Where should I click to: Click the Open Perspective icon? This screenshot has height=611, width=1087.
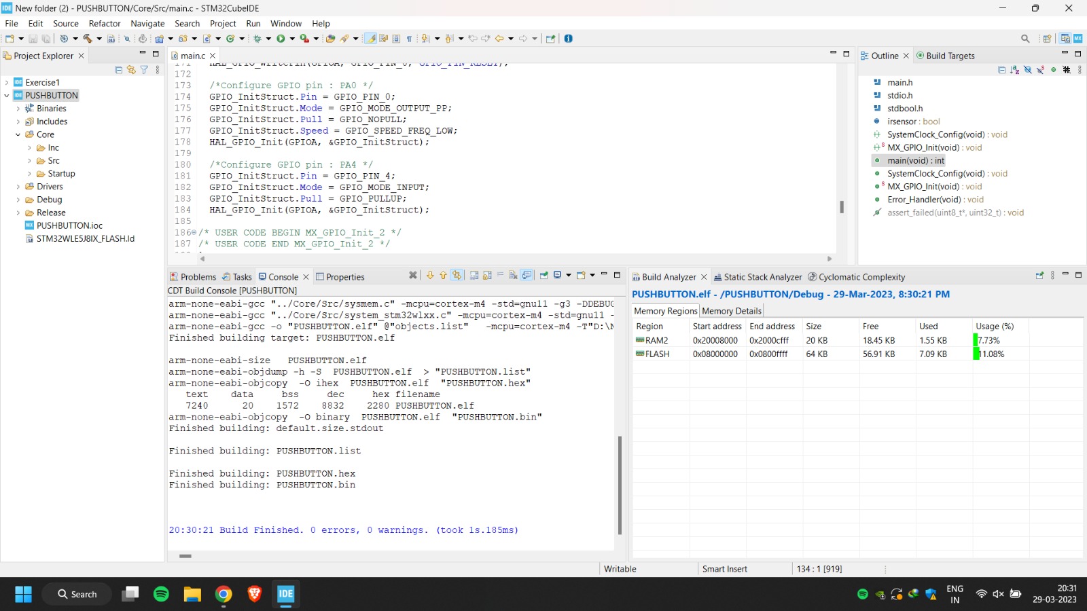coord(1047,39)
